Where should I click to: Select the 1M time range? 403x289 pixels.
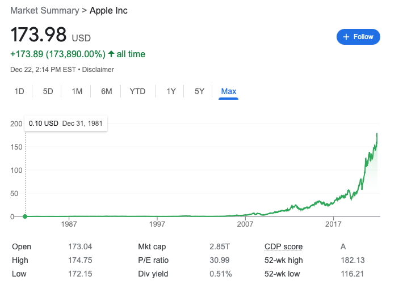click(x=77, y=91)
